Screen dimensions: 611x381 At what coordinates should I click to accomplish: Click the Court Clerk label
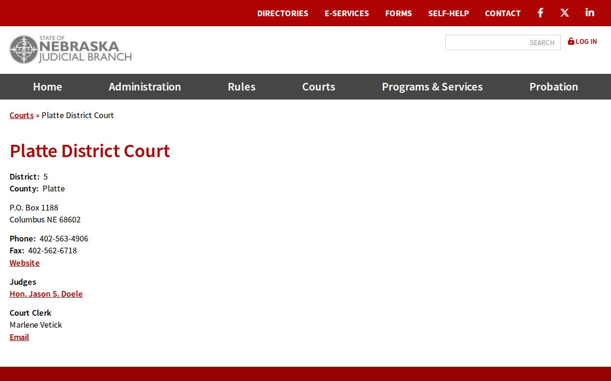coord(31,313)
